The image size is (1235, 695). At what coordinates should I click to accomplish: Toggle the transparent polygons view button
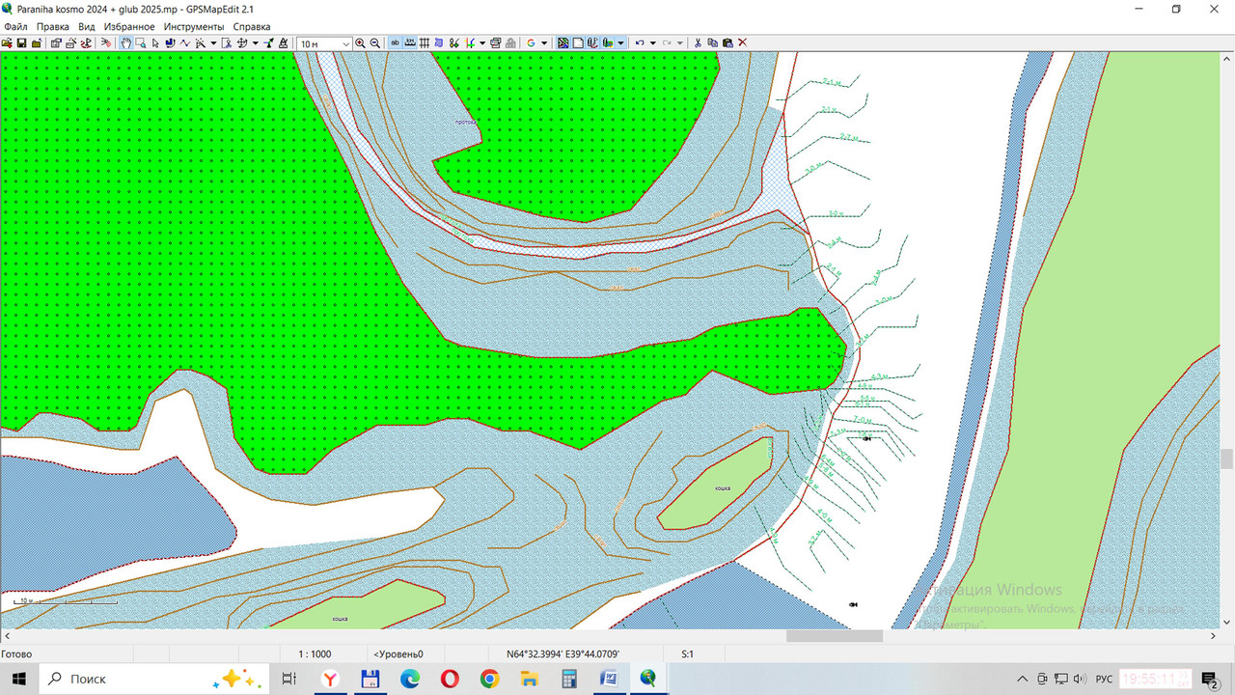click(x=563, y=43)
